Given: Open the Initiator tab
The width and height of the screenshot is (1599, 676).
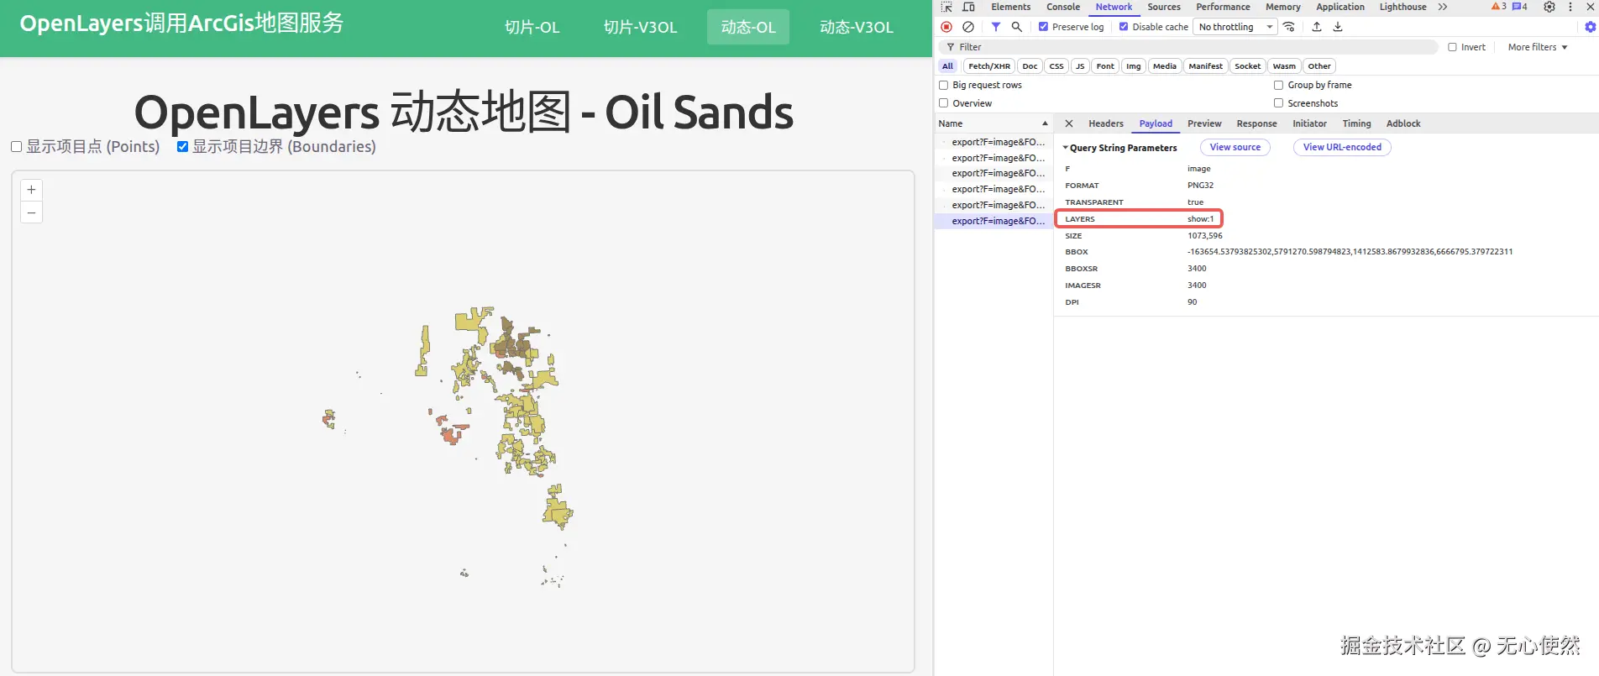Looking at the screenshot, I should 1309,123.
